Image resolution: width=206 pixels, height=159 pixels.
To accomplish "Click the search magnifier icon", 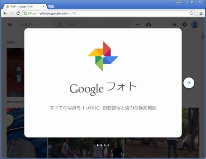I will coord(60,25).
